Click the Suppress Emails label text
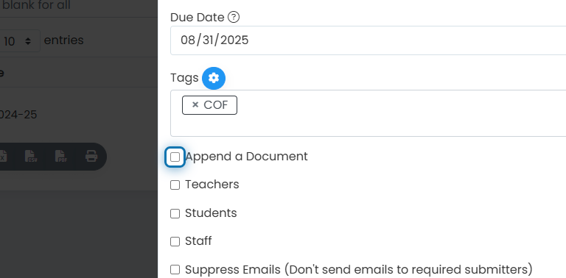This screenshot has height=278, width=566. tap(359, 270)
